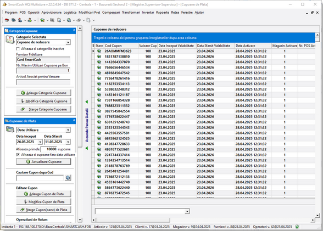The width and height of the screenshot is (323, 231).
Task: Click the upper green arrow on the panel splitter
Action: [x=87, y=102]
